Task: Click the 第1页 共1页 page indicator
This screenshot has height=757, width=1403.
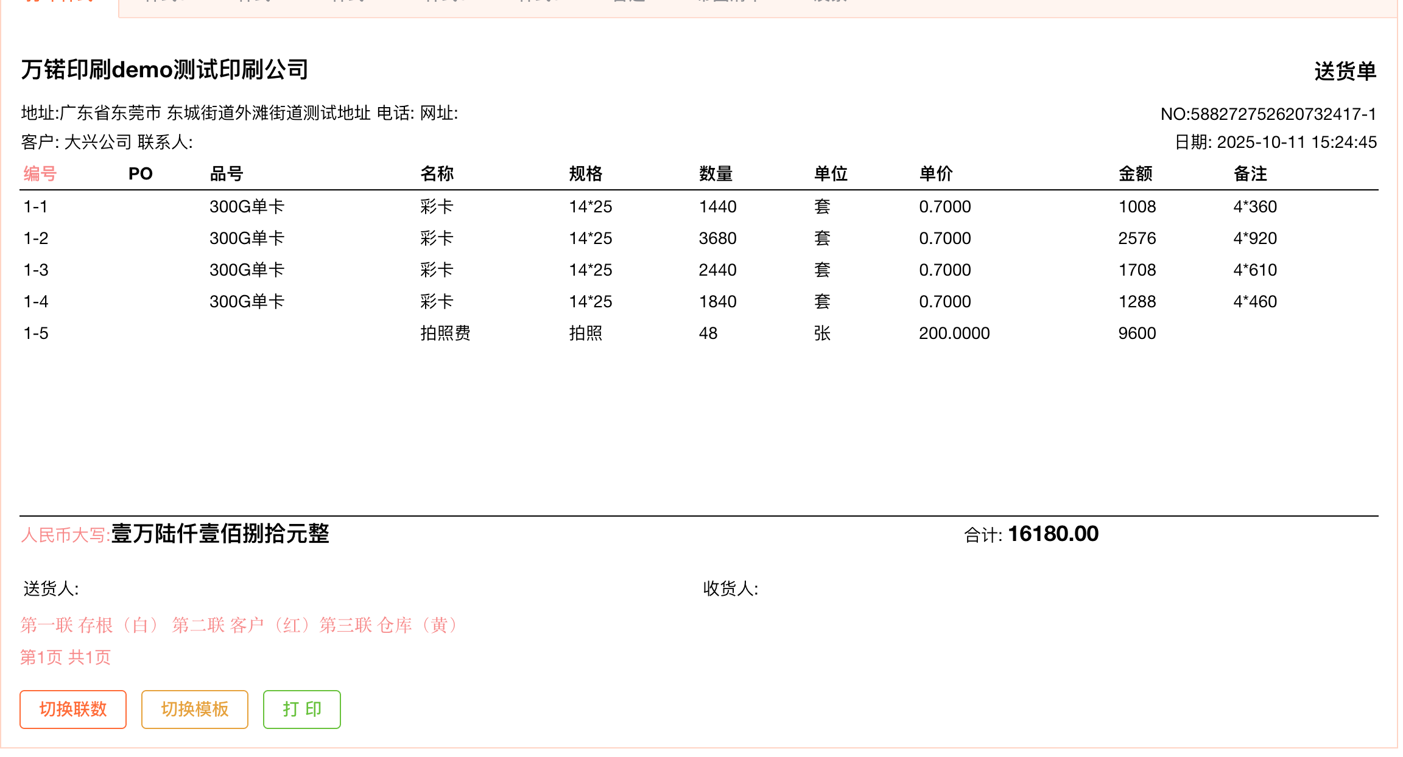Action: click(66, 657)
